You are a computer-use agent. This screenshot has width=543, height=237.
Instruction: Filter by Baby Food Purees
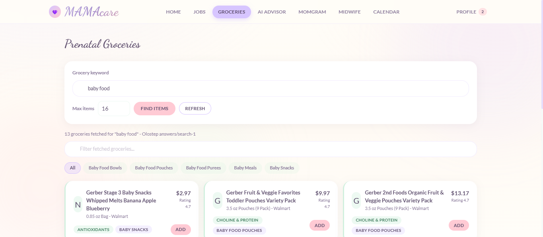[203, 168]
